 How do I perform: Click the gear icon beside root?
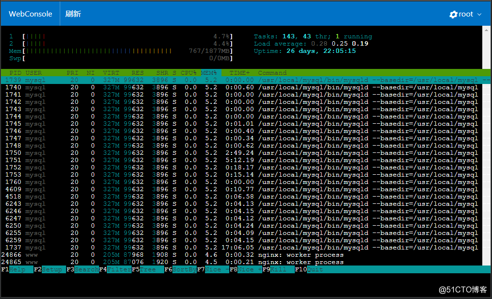pos(453,15)
